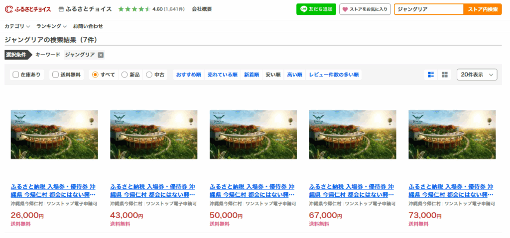Click the ストア内検索 search button
Screen dimensions: 510x238
coord(483,9)
